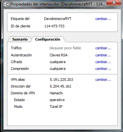Click the Estado label

(19, 100)
